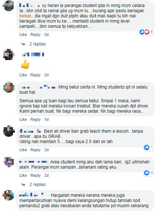Expand 2 replies under 'sy heran la' comment
Viewport: 165px width, 212px height.
pos(37,44)
